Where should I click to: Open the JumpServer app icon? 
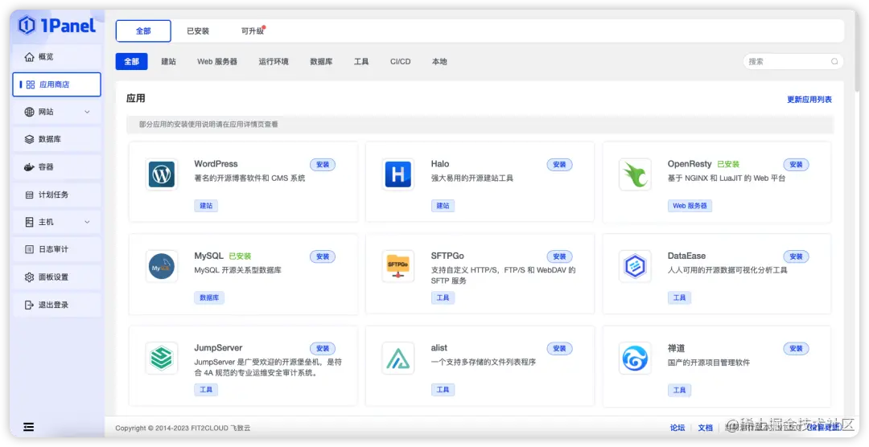pos(162,359)
